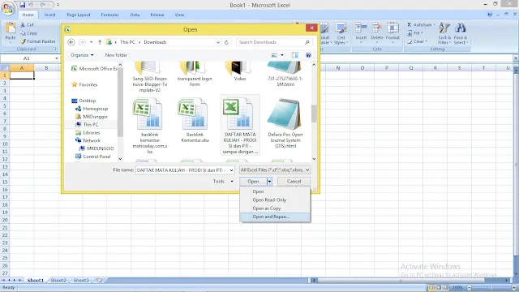Select the transparent login form folder
The height and width of the screenshot is (292, 519).
coord(195,74)
